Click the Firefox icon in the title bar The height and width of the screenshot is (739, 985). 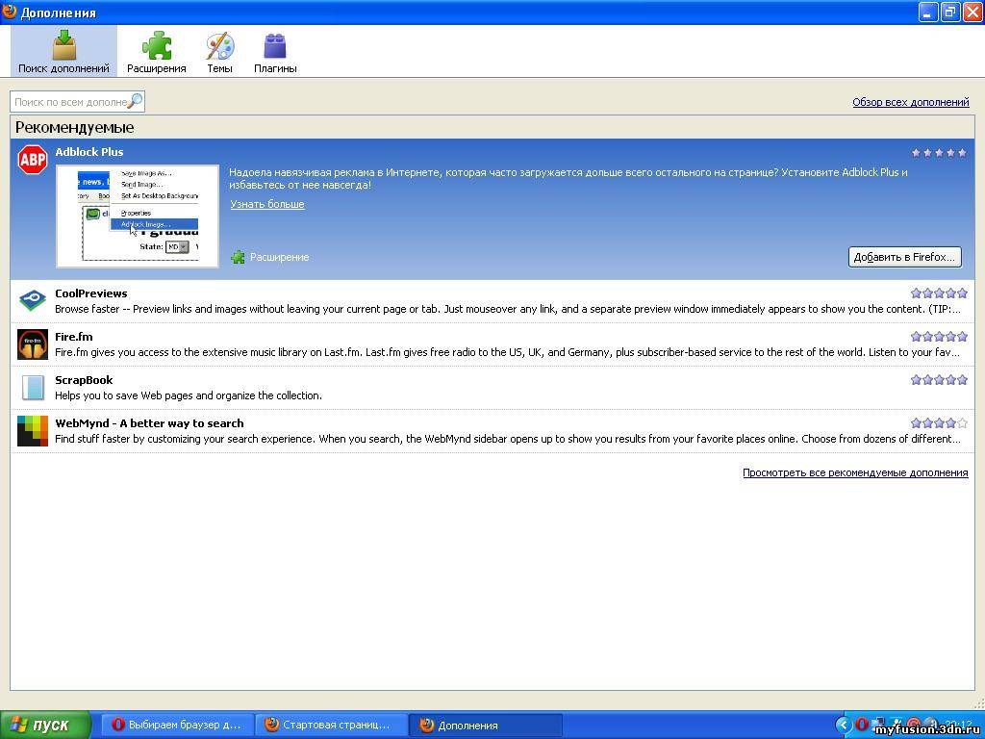coord(10,12)
